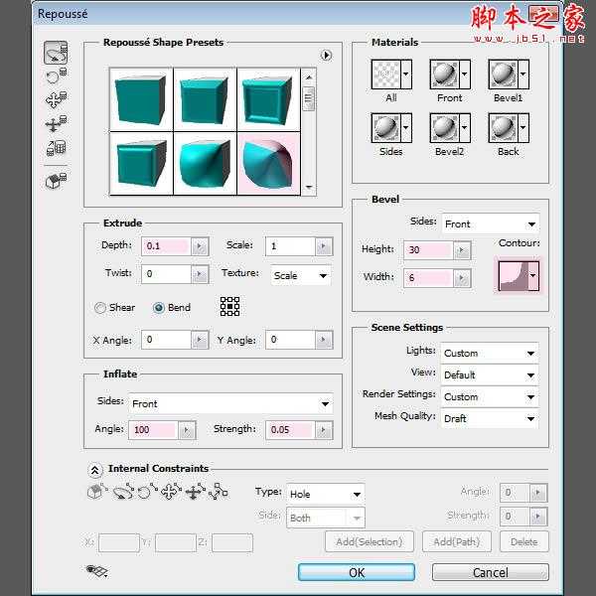Open the constraint Type dropdown

(326, 494)
